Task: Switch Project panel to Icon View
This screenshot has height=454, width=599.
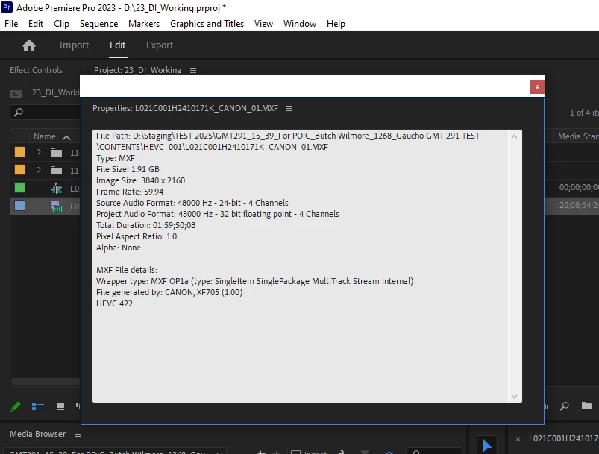Action: click(x=60, y=406)
